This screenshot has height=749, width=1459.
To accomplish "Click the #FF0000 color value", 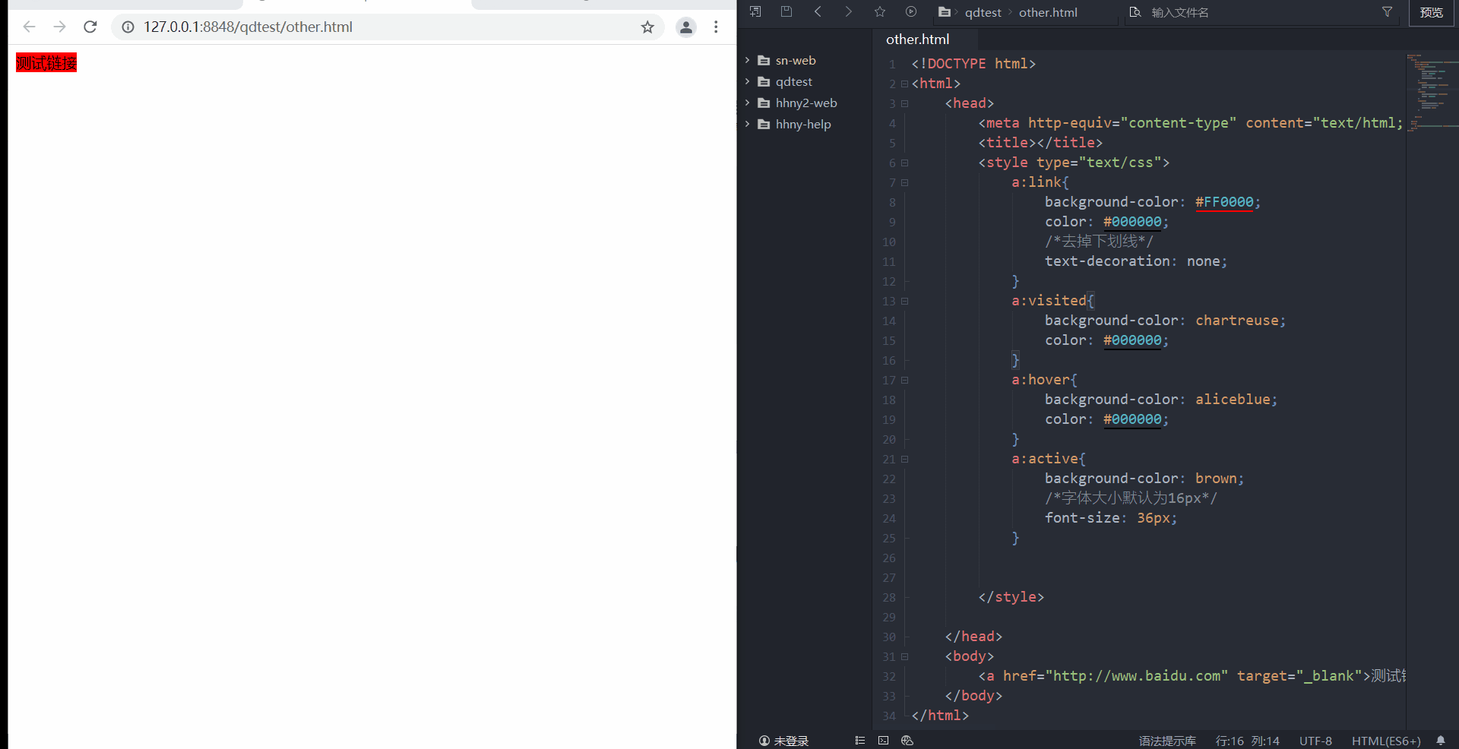I will (x=1224, y=202).
